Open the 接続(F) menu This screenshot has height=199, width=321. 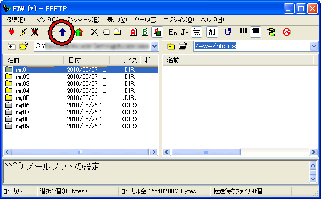point(15,20)
